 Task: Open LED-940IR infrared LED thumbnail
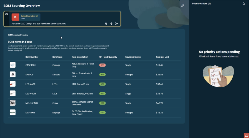(x=13, y=93)
